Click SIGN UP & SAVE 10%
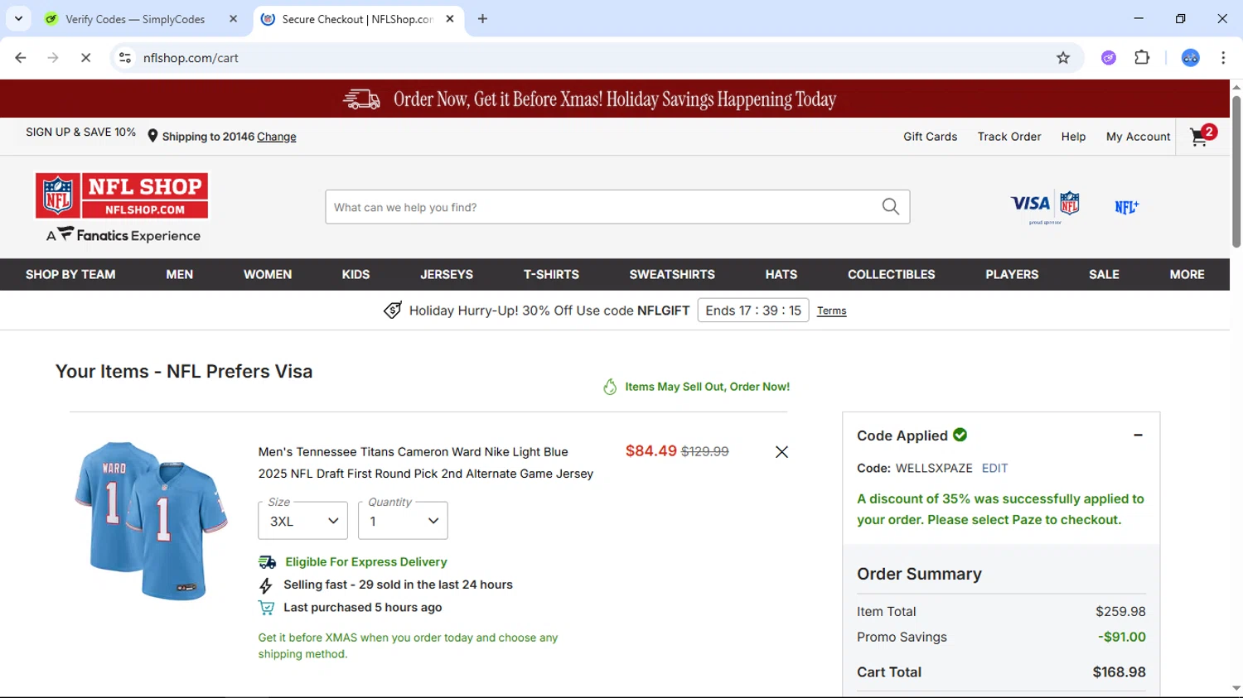 click(80, 132)
